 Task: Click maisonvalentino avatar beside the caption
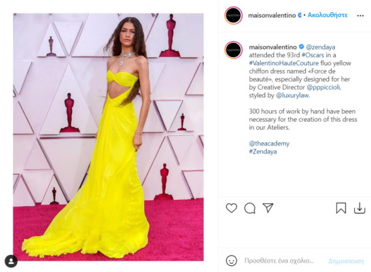(x=233, y=50)
